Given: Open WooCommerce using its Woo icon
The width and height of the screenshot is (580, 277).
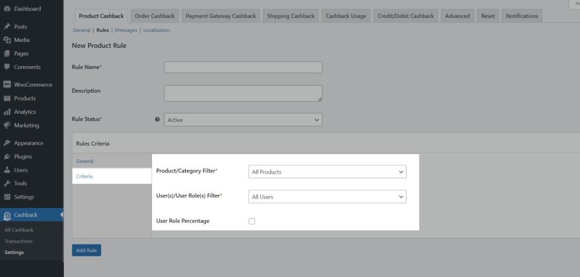Looking at the screenshot, I should coord(7,84).
